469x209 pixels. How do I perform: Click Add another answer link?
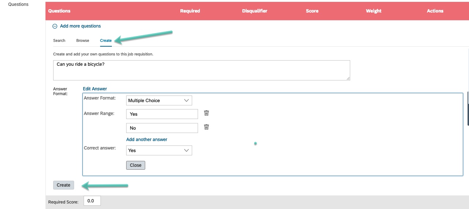click(x=147, y=140)
